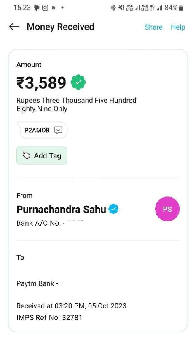Tap the back arrow icon

pos(14,27)
